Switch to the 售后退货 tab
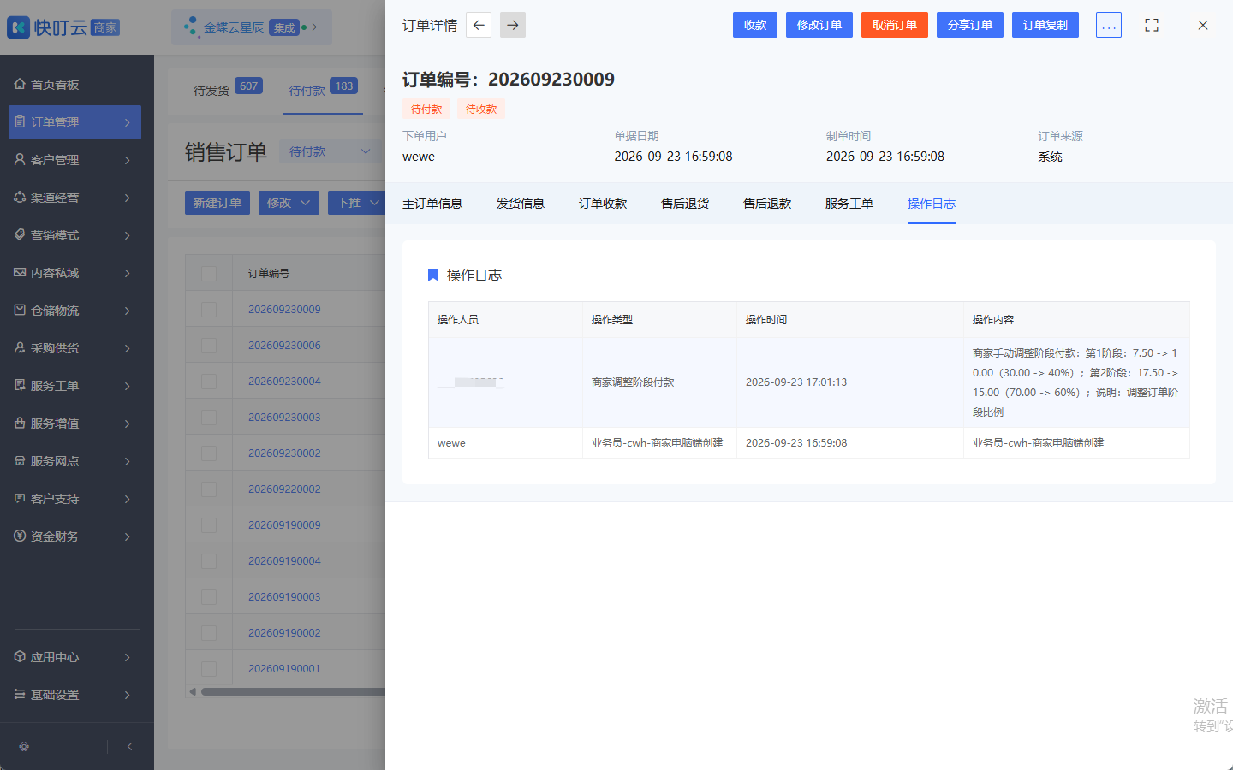 (685, 204)
